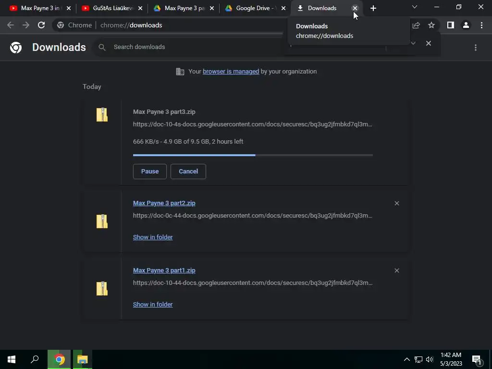Click the part3.zip source URL
492x369 pixels.
pos(253,124)
